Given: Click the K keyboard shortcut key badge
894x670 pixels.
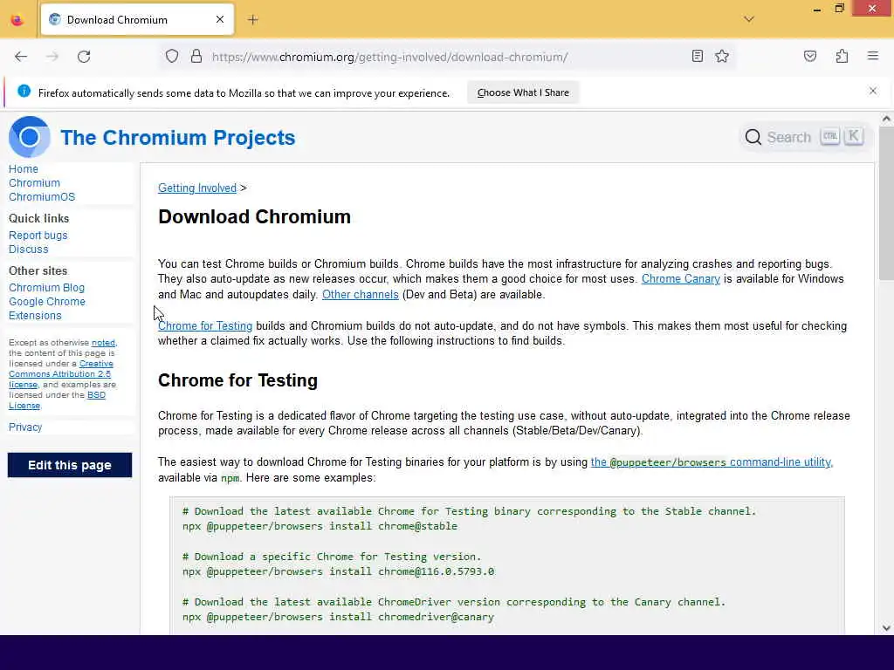Looking at the screenshot, I should pos(854,136).
